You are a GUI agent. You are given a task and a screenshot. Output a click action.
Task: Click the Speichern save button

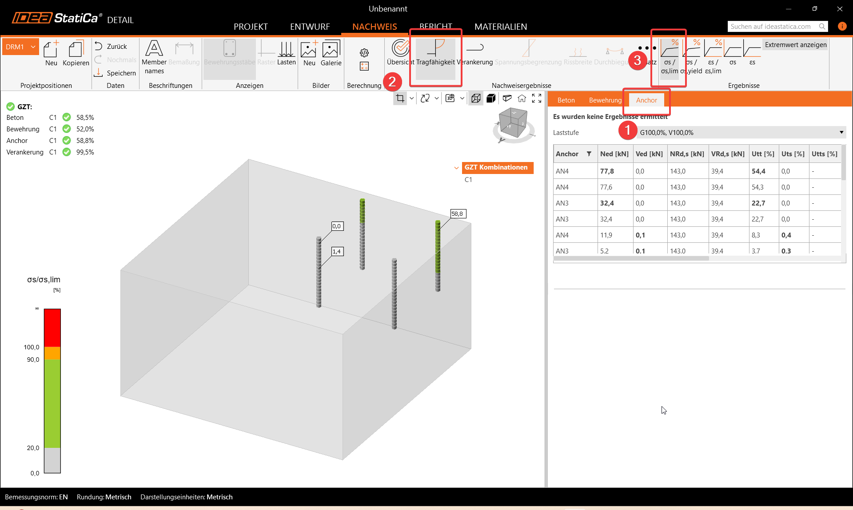click(116, 73)
